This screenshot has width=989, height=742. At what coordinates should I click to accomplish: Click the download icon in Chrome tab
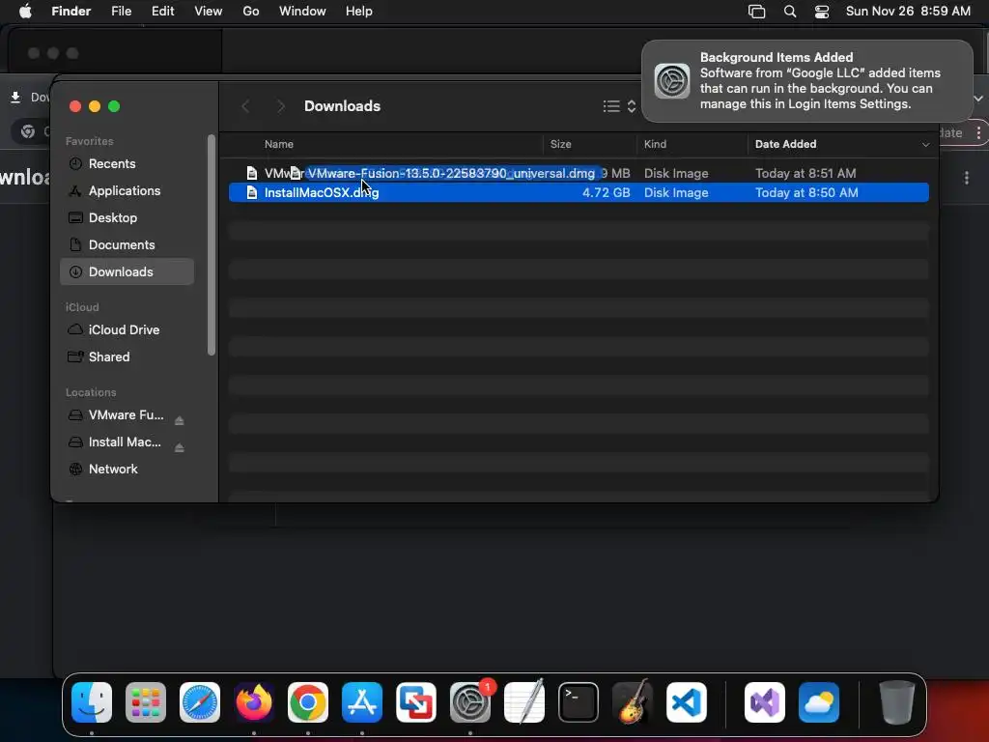[x=15, y=98]
